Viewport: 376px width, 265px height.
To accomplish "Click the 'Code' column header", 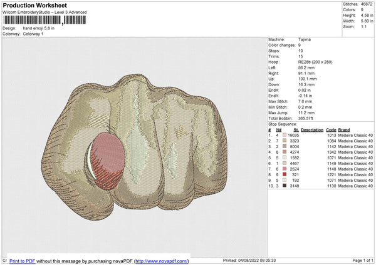I will point(331,130).
